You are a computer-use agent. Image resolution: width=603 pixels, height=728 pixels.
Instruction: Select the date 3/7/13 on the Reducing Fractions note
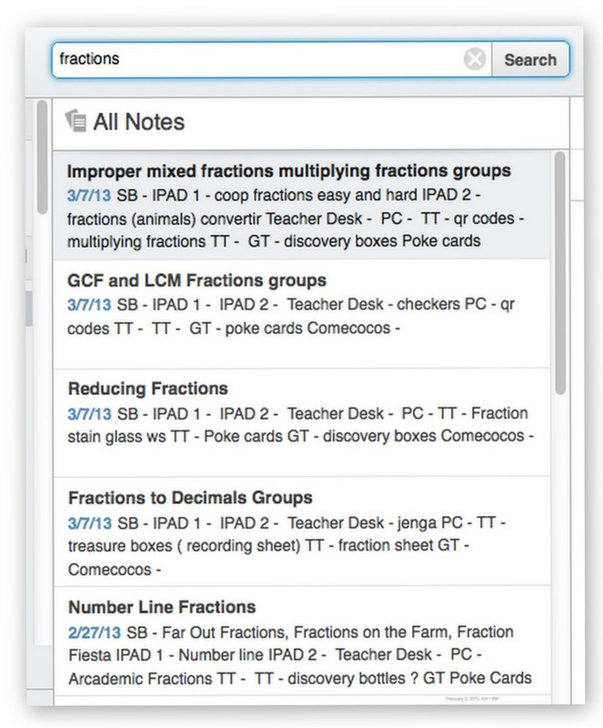click(84, 413)
